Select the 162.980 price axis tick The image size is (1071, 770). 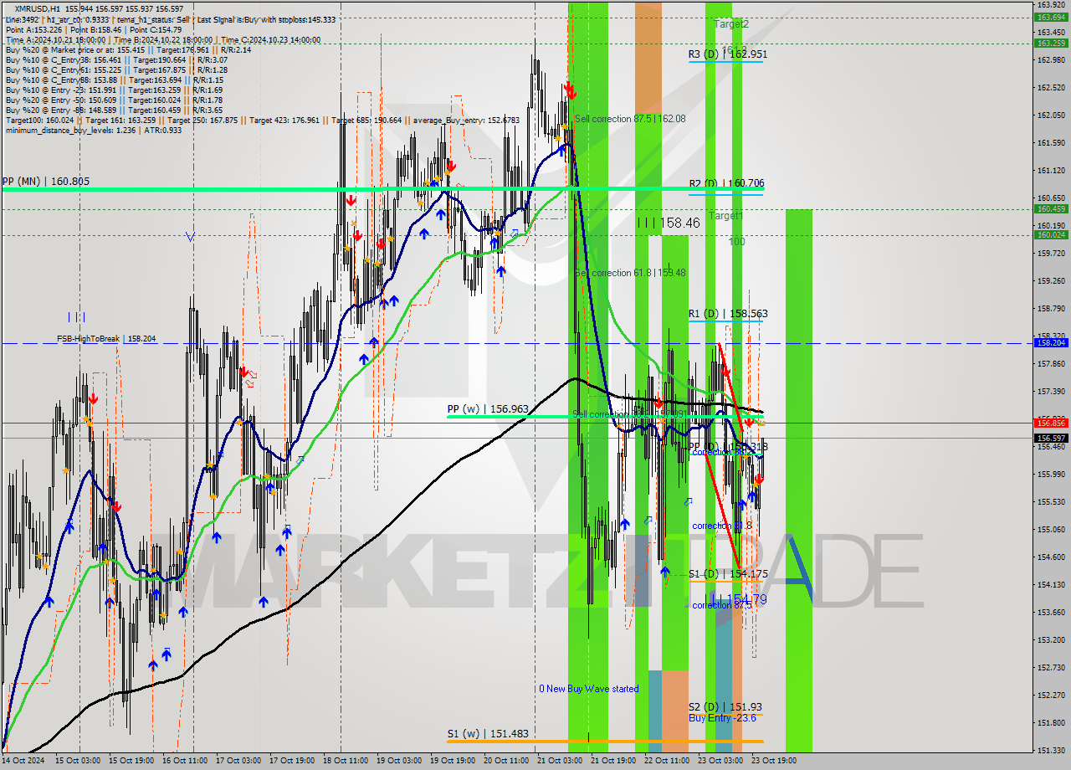tap(1051, 59)
